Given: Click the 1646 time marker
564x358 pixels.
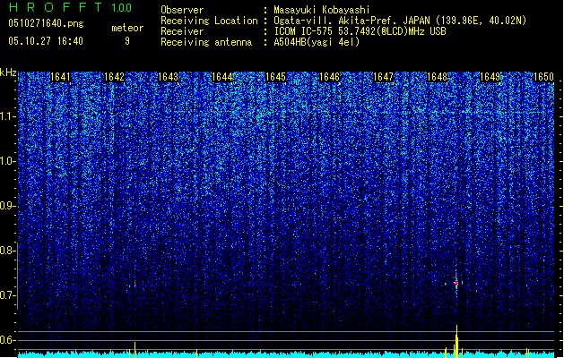Looking at the screenshot, I should click(329, 77).
